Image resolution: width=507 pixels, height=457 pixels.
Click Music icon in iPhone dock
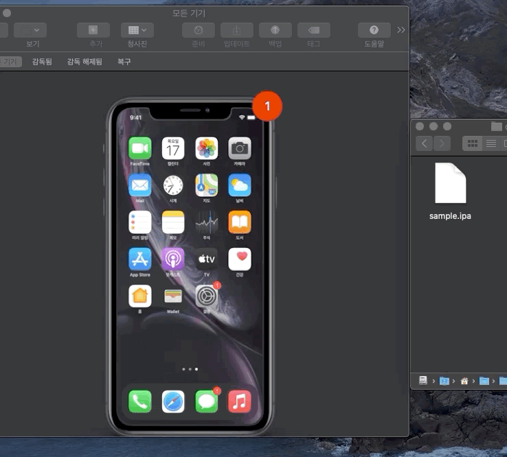tap(240, 402)
